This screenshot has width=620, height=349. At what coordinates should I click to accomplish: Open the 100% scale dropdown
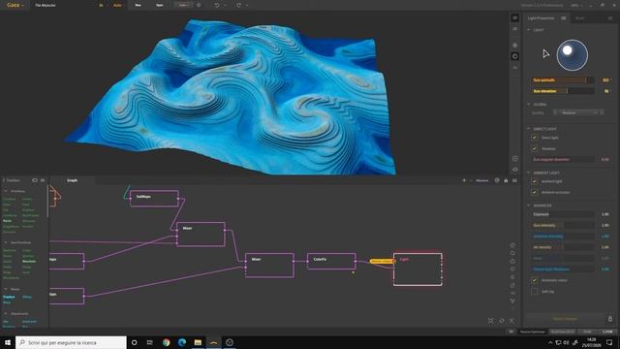575,5
